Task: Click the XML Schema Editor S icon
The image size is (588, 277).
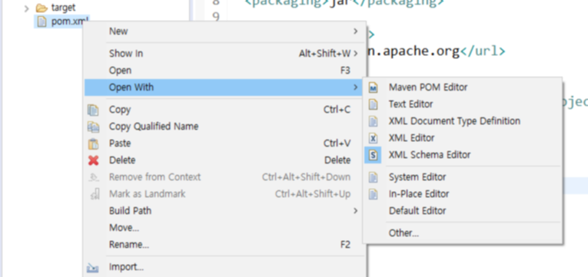Action: tap(373, 155)
